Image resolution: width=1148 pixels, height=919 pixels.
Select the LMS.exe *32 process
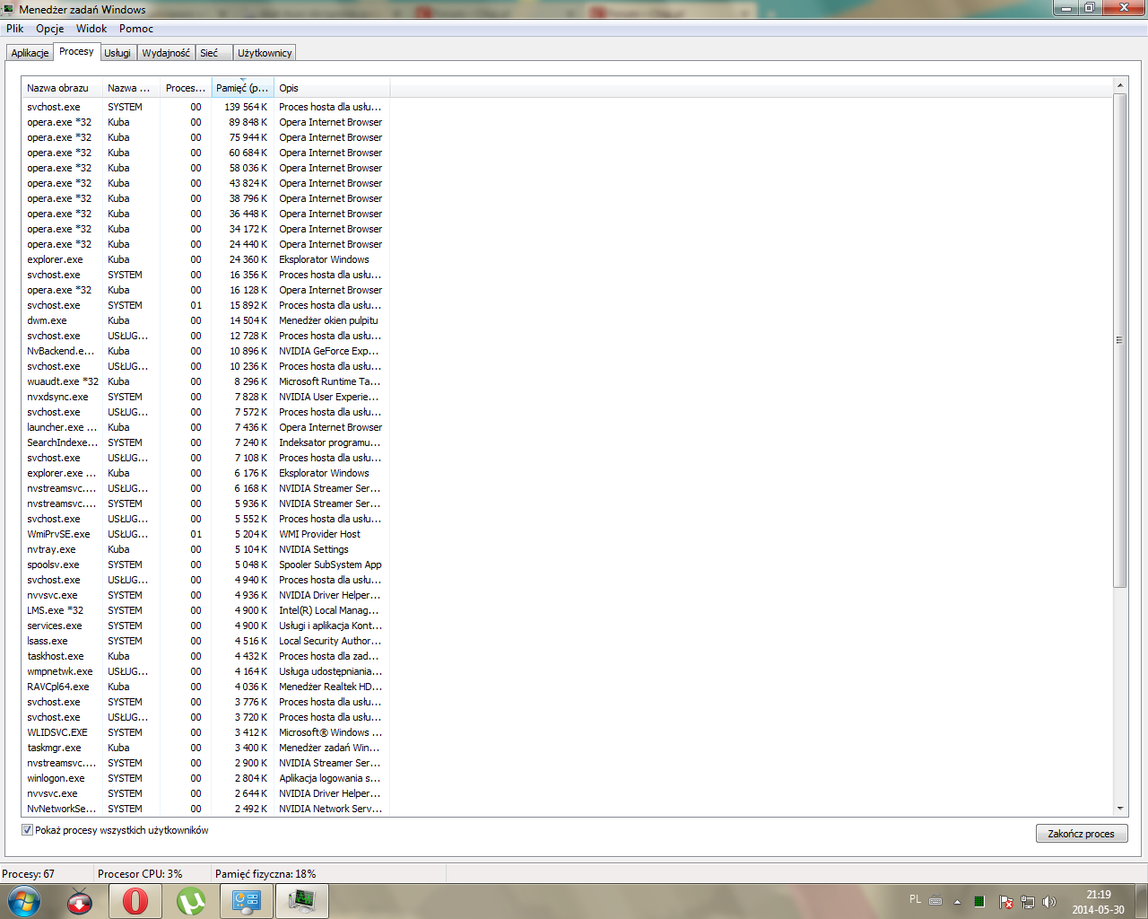point(206,610)
